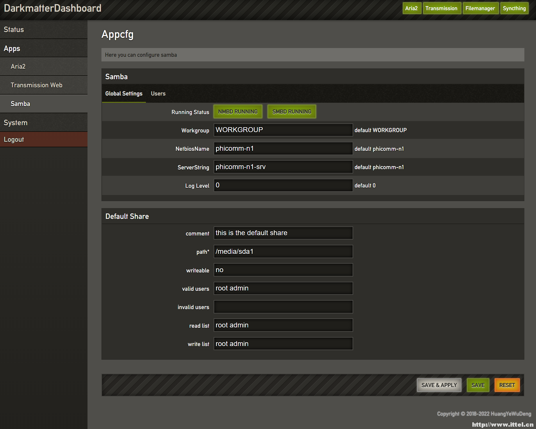Edit the default share comment field
This screenshot has width=536, height=429.
pos(283,233)
